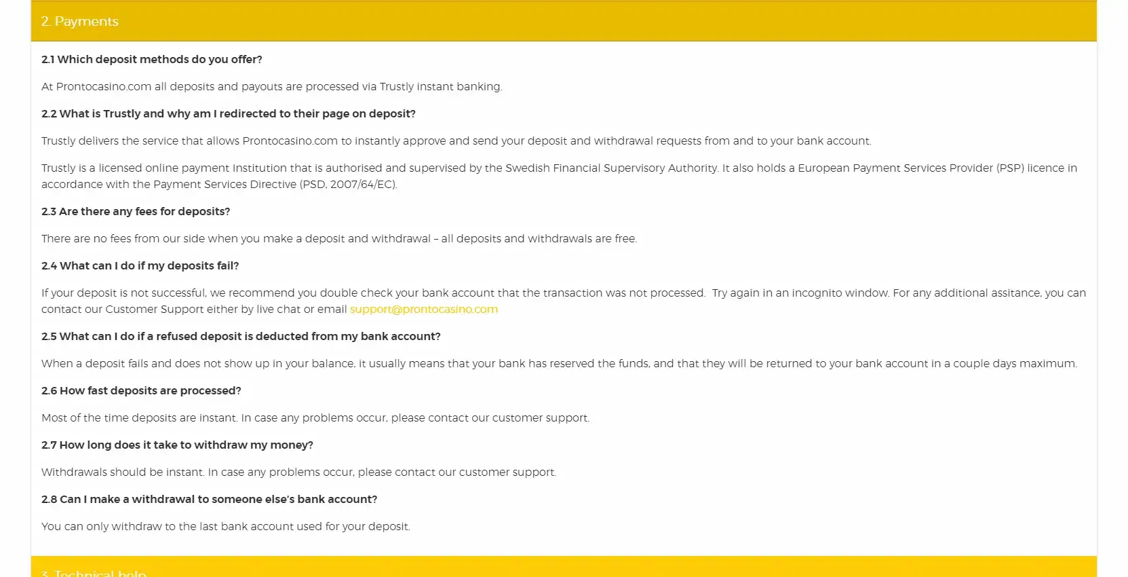Click the answer about last bank account used
Image resolution: width=1128 pixels, height=577 pixels.
(x=226, y=527)
